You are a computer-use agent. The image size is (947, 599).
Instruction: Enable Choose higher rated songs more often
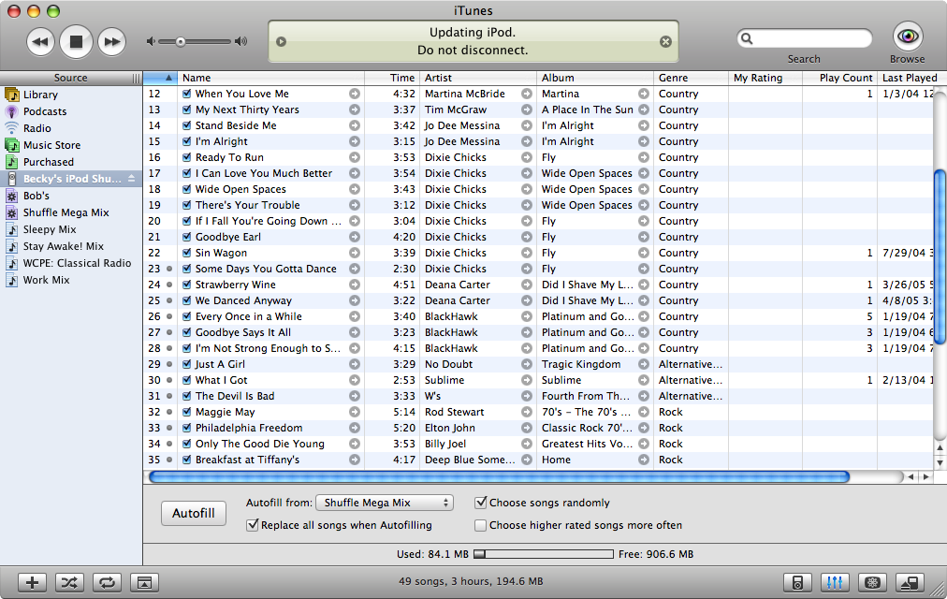[x=481, y=525]
